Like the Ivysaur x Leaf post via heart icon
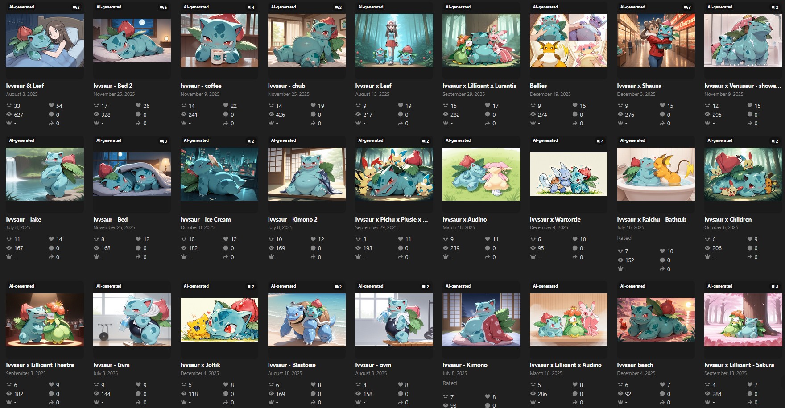 pyautogui.click(x=401, y=106)
